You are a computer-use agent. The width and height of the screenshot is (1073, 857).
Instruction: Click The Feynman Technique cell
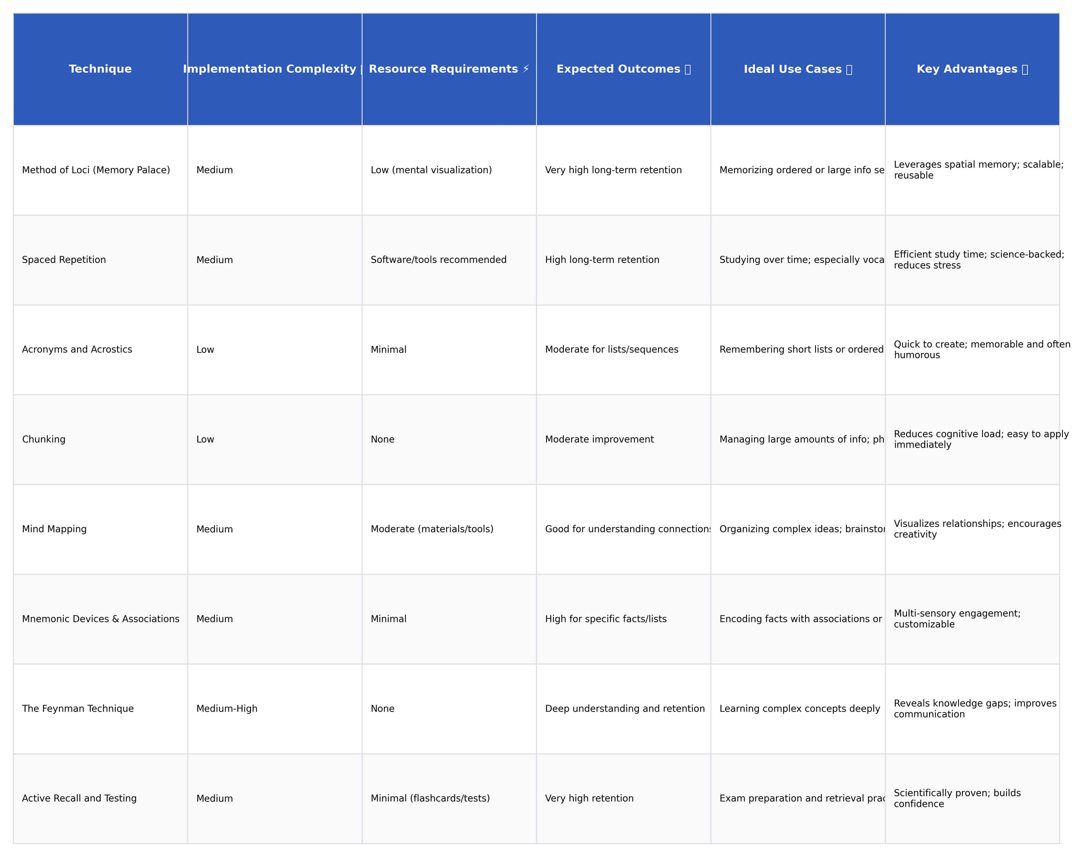78,709
